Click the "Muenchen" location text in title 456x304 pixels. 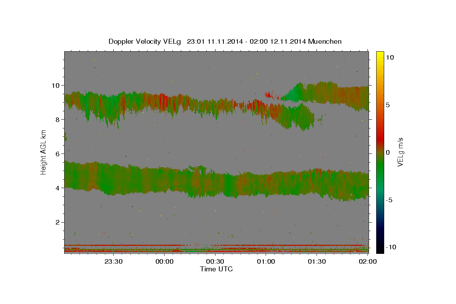(325, 41)
